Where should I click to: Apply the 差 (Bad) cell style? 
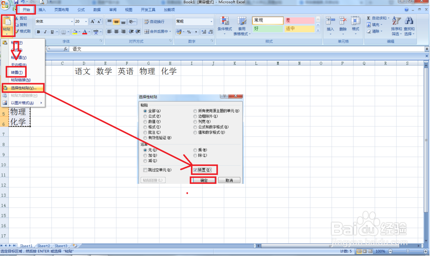[300, 20]
